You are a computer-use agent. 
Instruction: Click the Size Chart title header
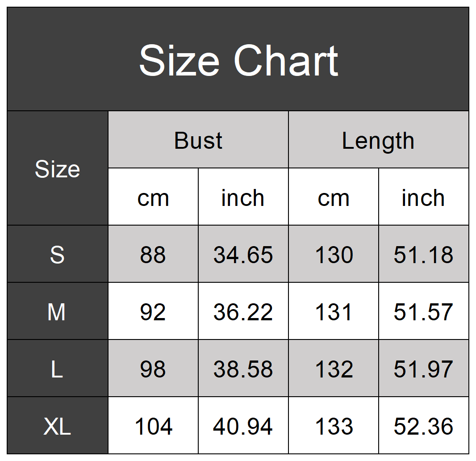pos(238,60)
